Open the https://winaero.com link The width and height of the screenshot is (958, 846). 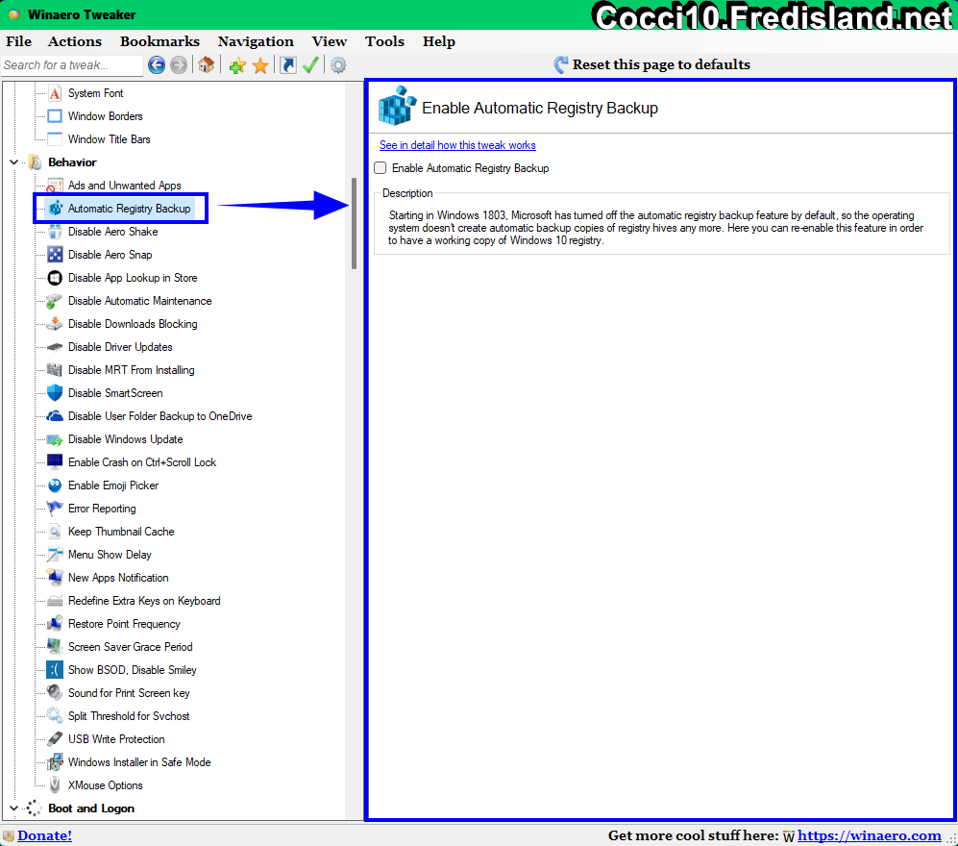pos(869,835)
